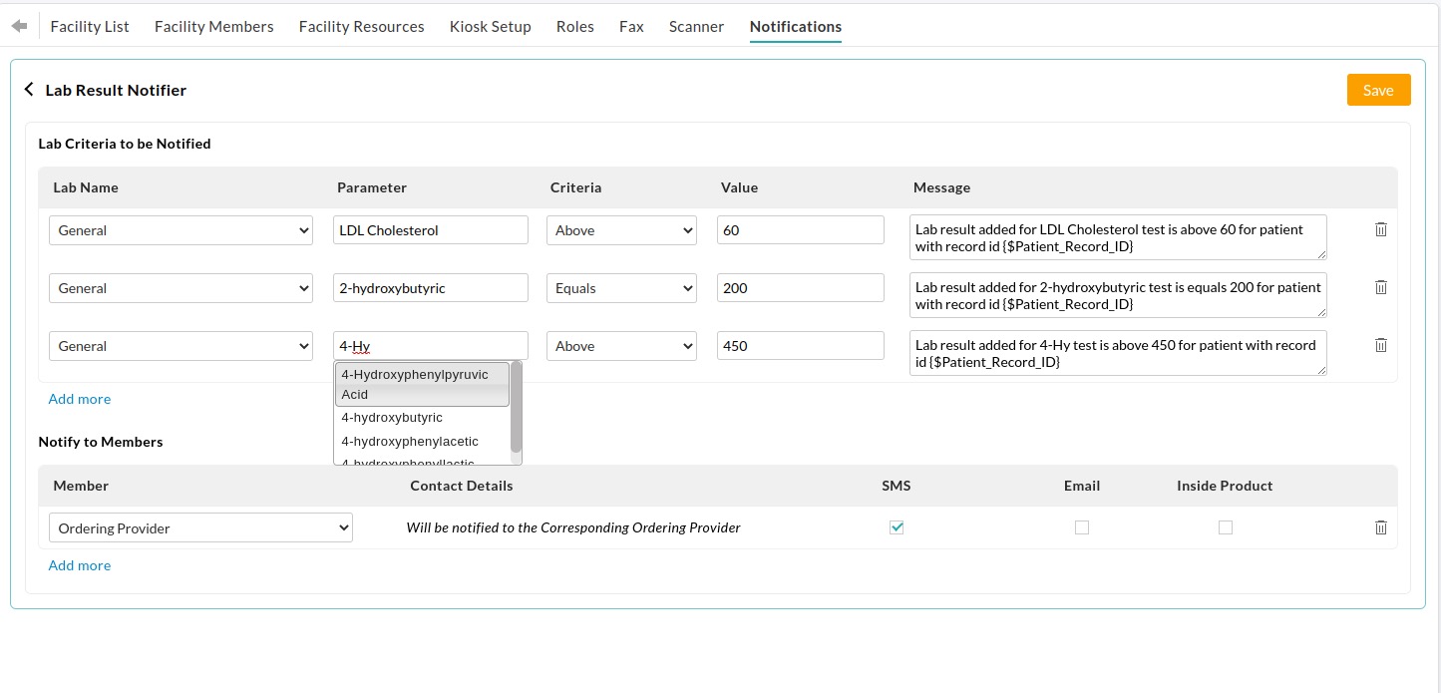Select 4-hydroxyphenylacetic from the suggestion list
The width and height of the screenshot is (1441, 693).
point(410,441)
